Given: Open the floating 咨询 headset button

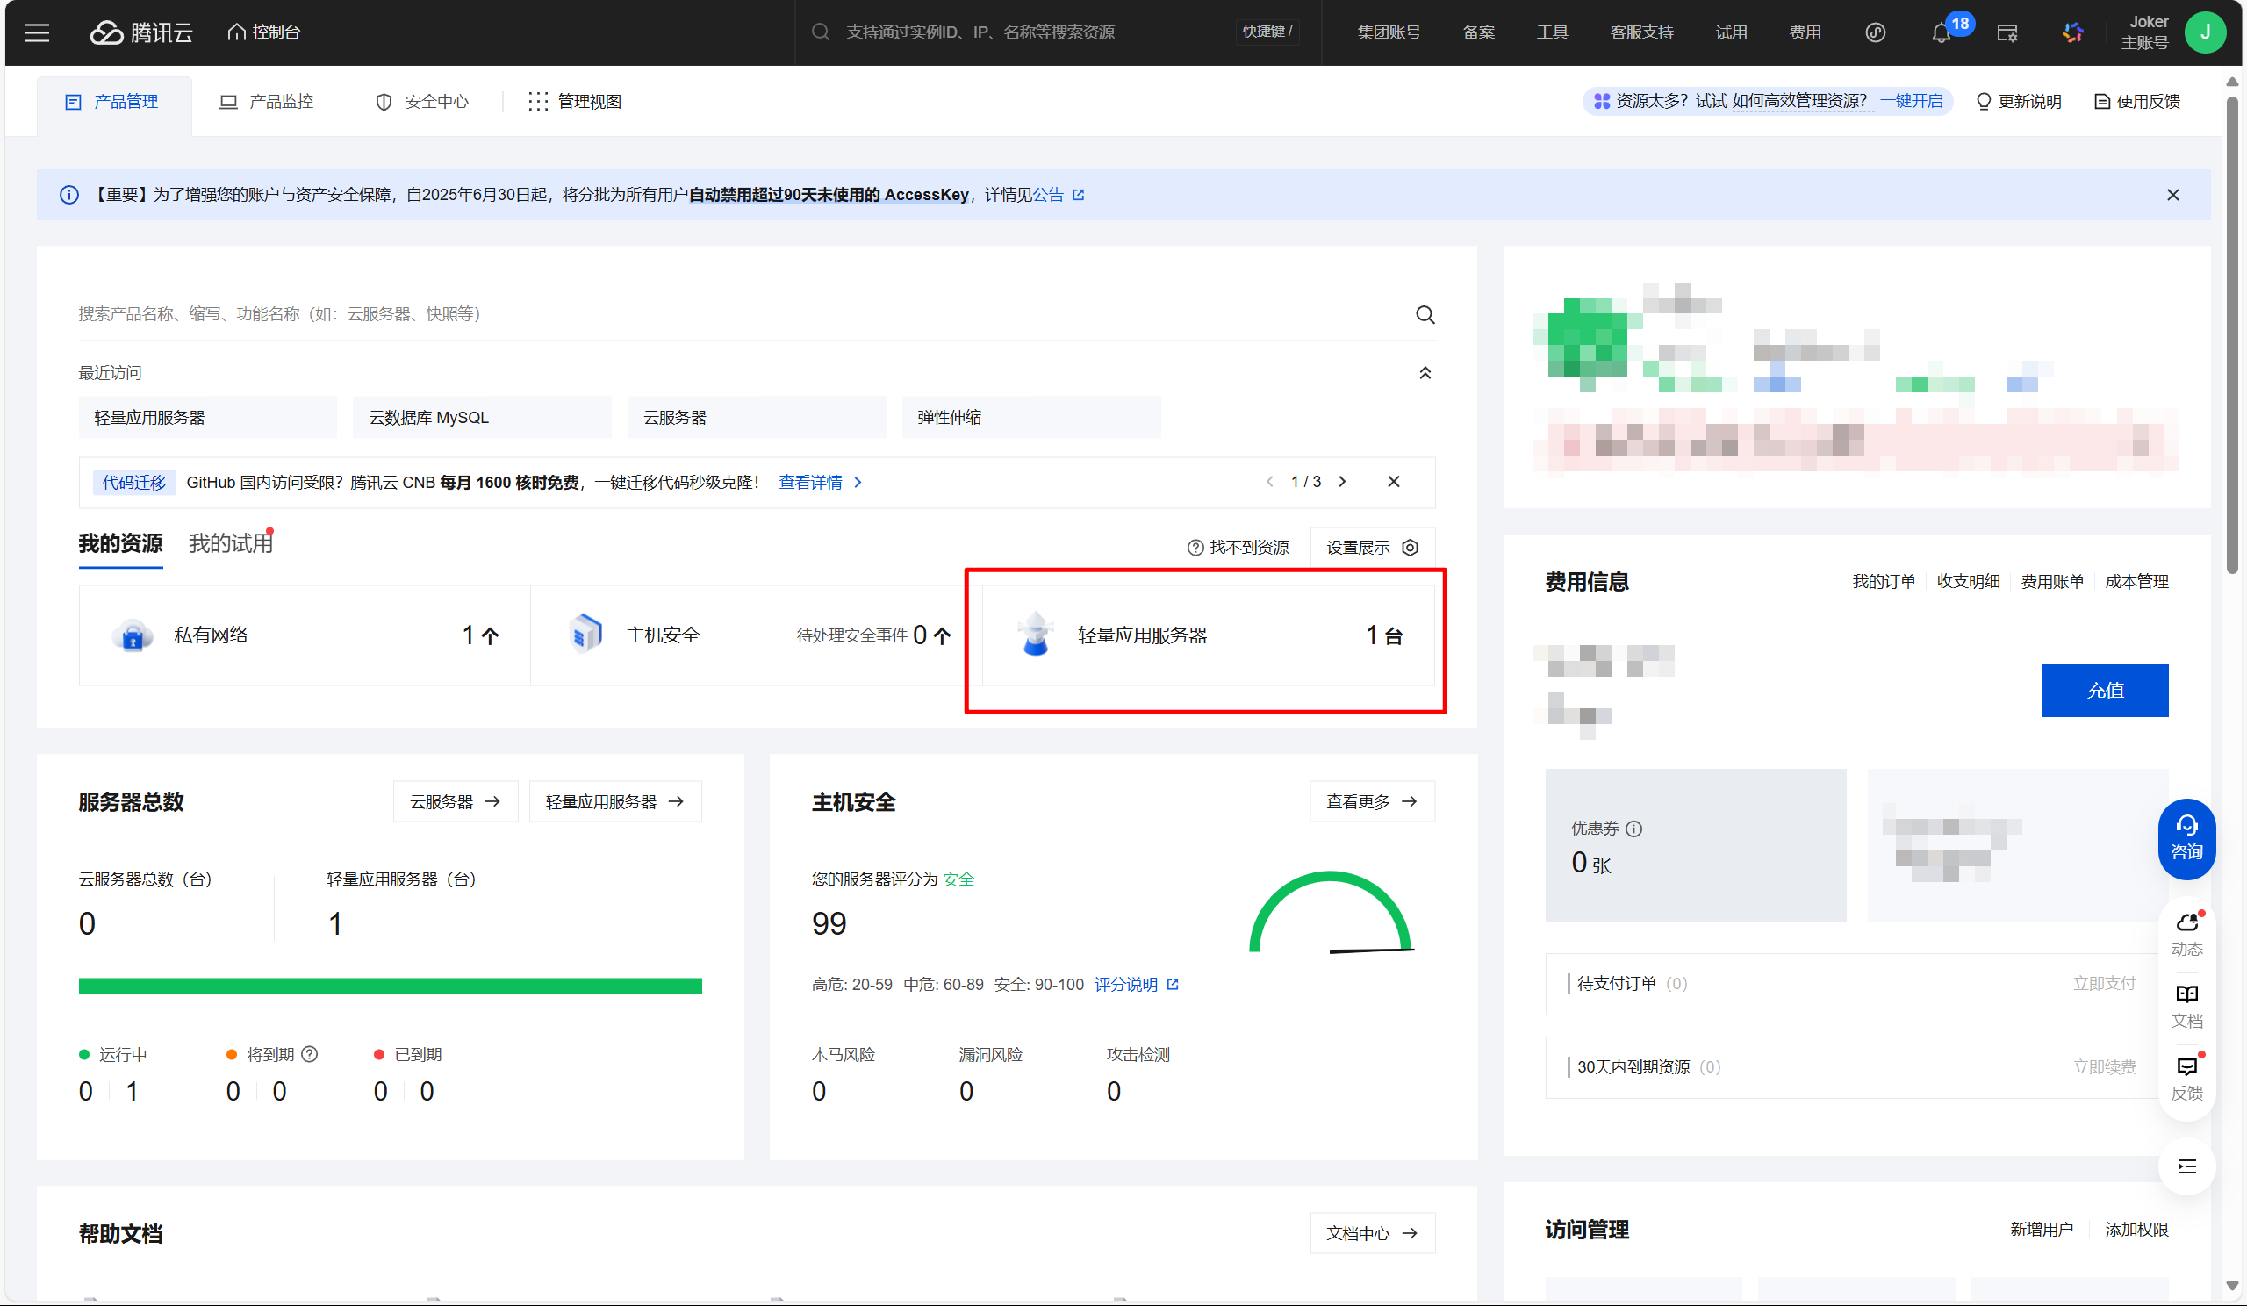Looking at the screenshot, I should click(2186, 838).
